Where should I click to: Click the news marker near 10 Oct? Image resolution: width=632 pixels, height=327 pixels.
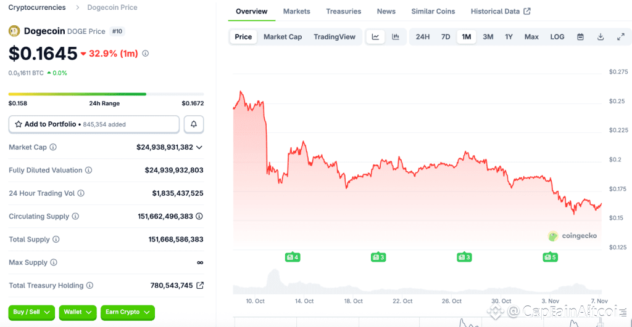point(293,257)
